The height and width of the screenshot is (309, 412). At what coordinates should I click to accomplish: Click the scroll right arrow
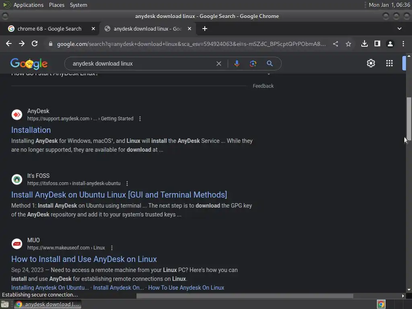[403, 296]
